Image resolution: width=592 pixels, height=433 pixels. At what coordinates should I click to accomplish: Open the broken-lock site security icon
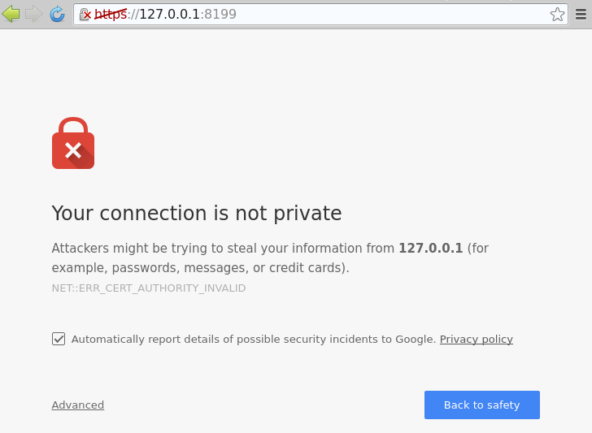click(x=85, y=15)
